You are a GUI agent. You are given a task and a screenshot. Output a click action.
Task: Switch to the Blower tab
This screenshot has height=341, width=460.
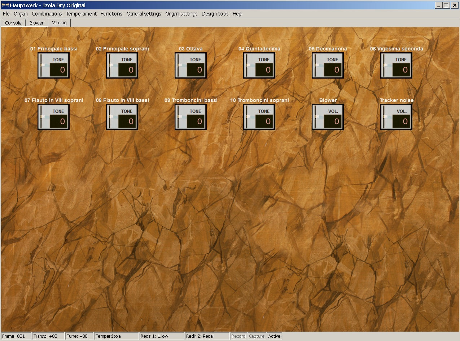pos(36,23)
